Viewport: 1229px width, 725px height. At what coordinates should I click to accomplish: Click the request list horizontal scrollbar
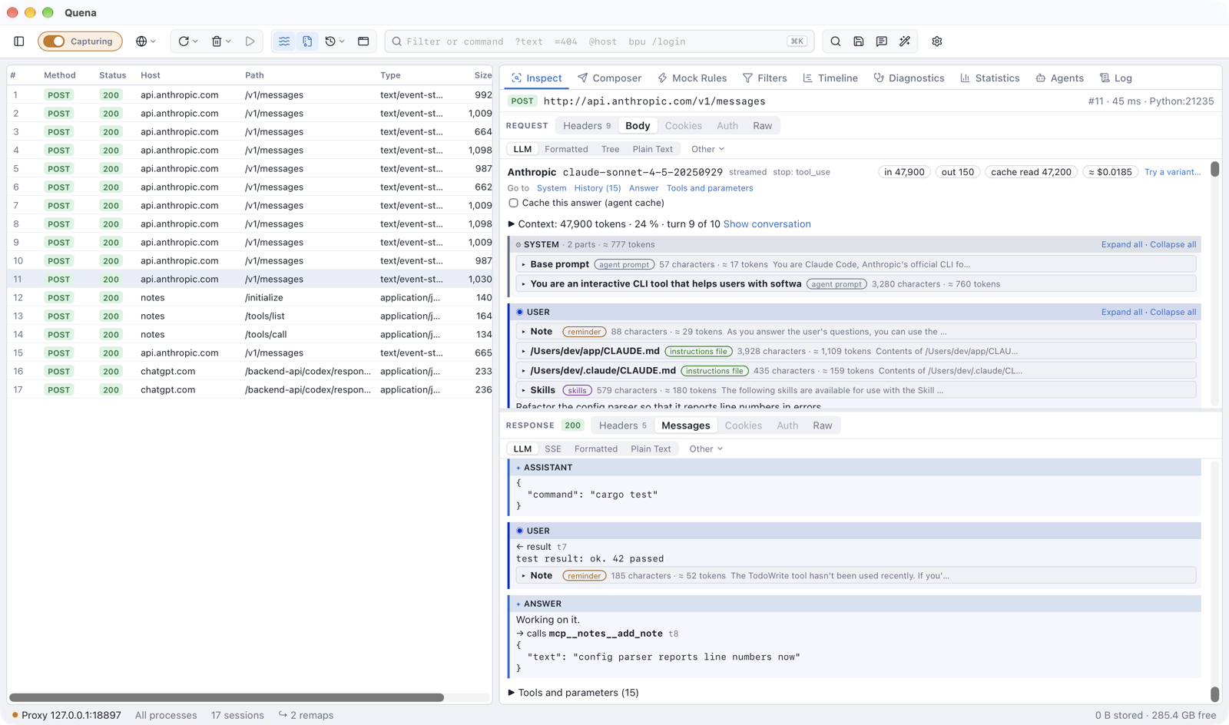pos(227,697)
